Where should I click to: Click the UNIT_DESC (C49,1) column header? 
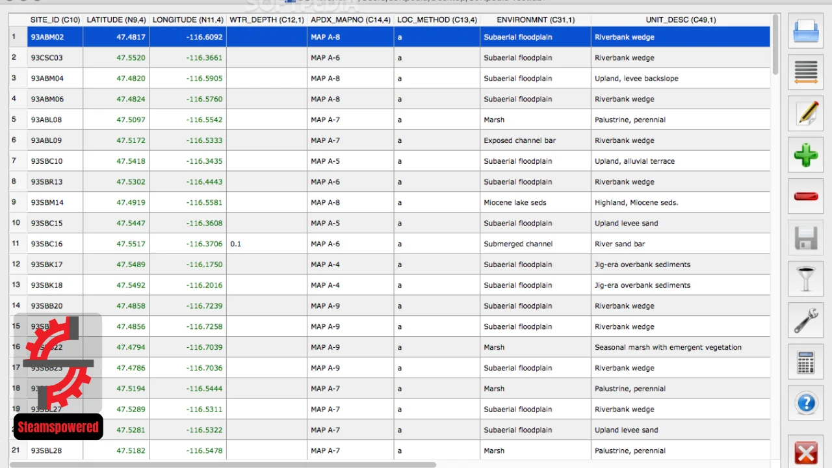tap(681, 20)
